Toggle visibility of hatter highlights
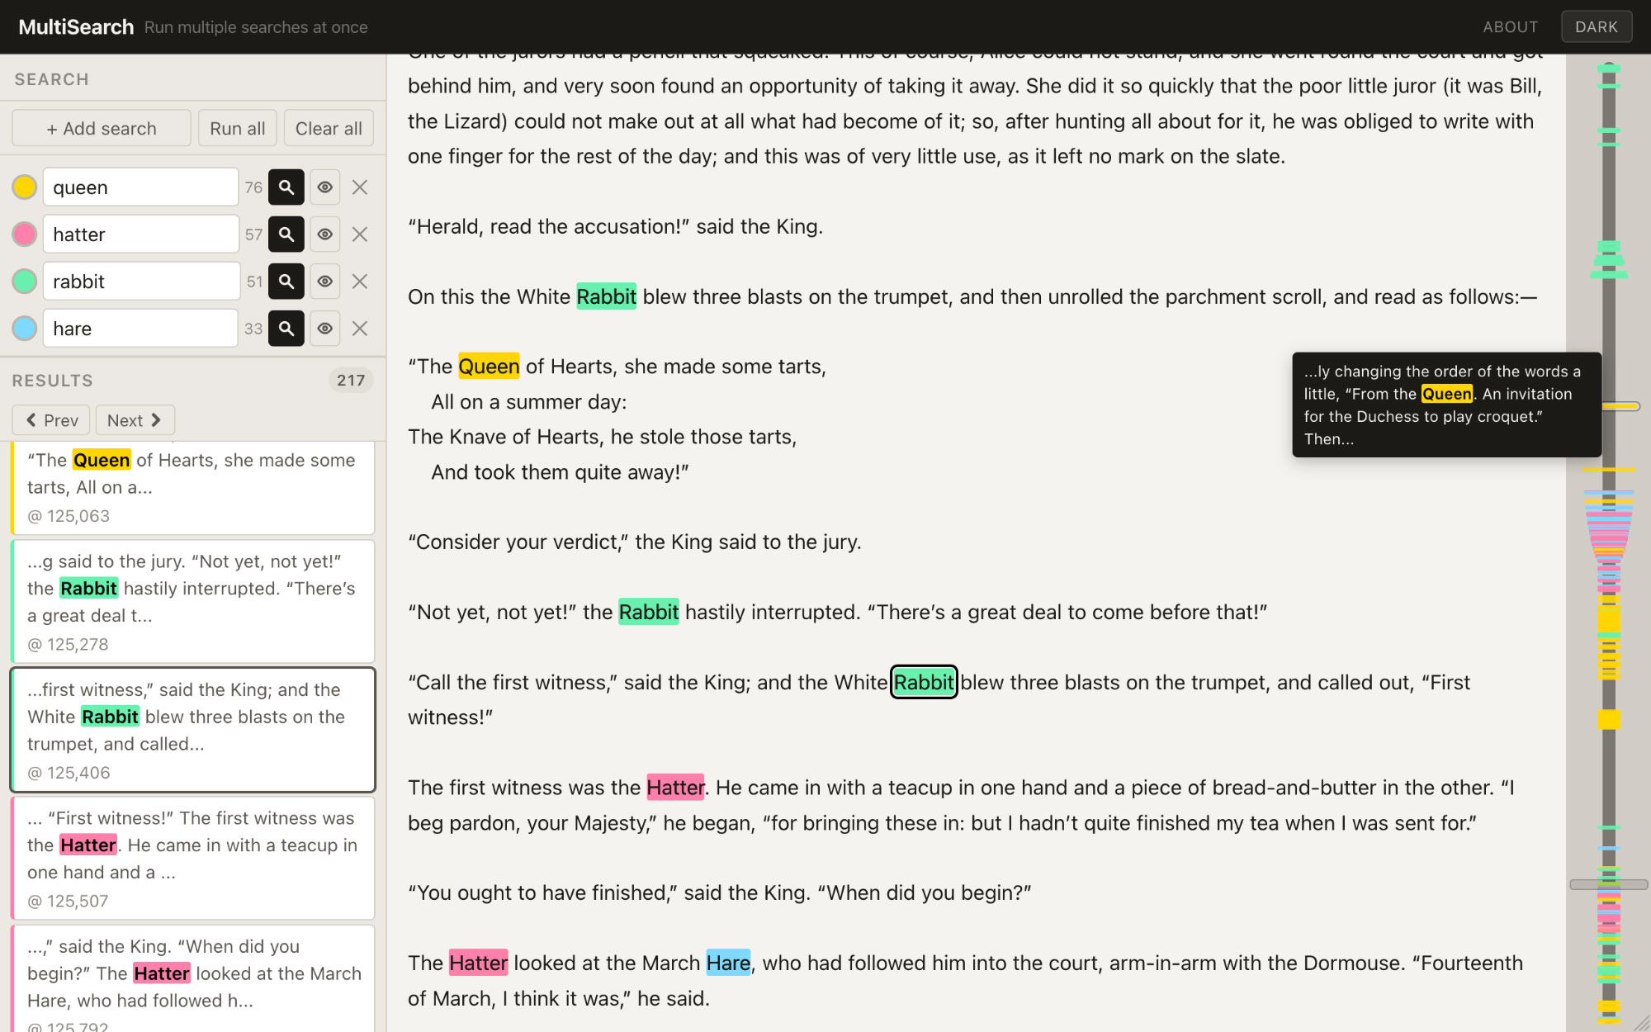 tap(325, 234)
